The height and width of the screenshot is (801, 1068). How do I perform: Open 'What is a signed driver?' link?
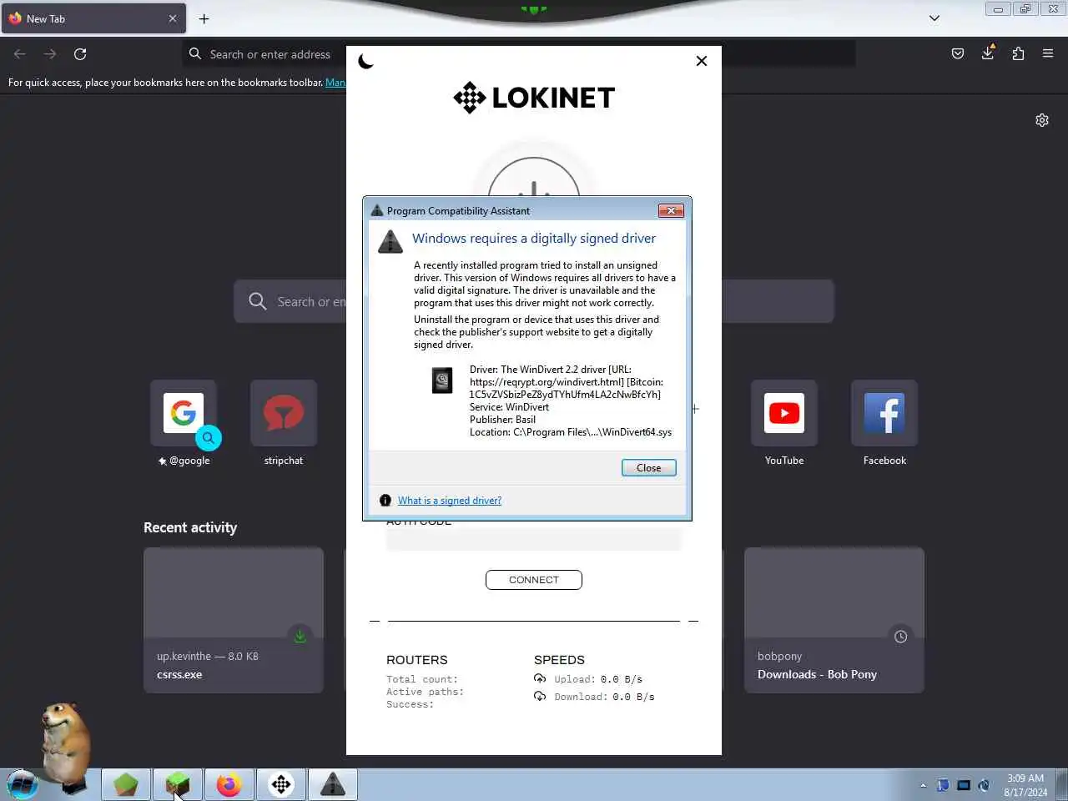pyautogui.click(x=450, y=501)
